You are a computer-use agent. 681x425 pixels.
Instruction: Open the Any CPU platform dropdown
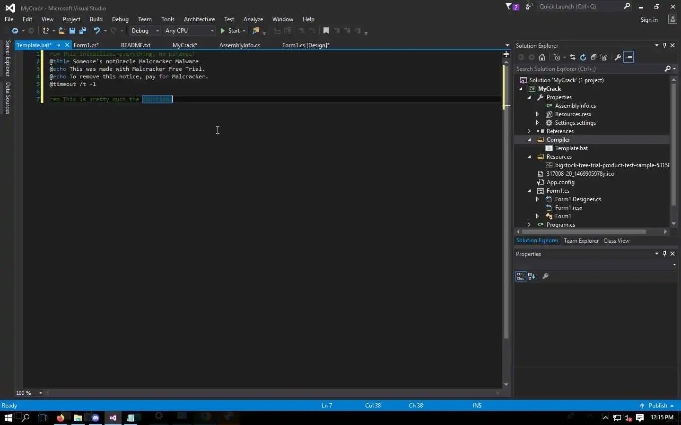pos(212,31)
